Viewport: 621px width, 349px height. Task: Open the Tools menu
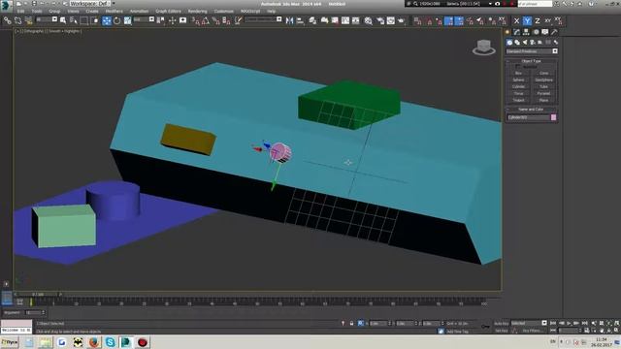37,11
